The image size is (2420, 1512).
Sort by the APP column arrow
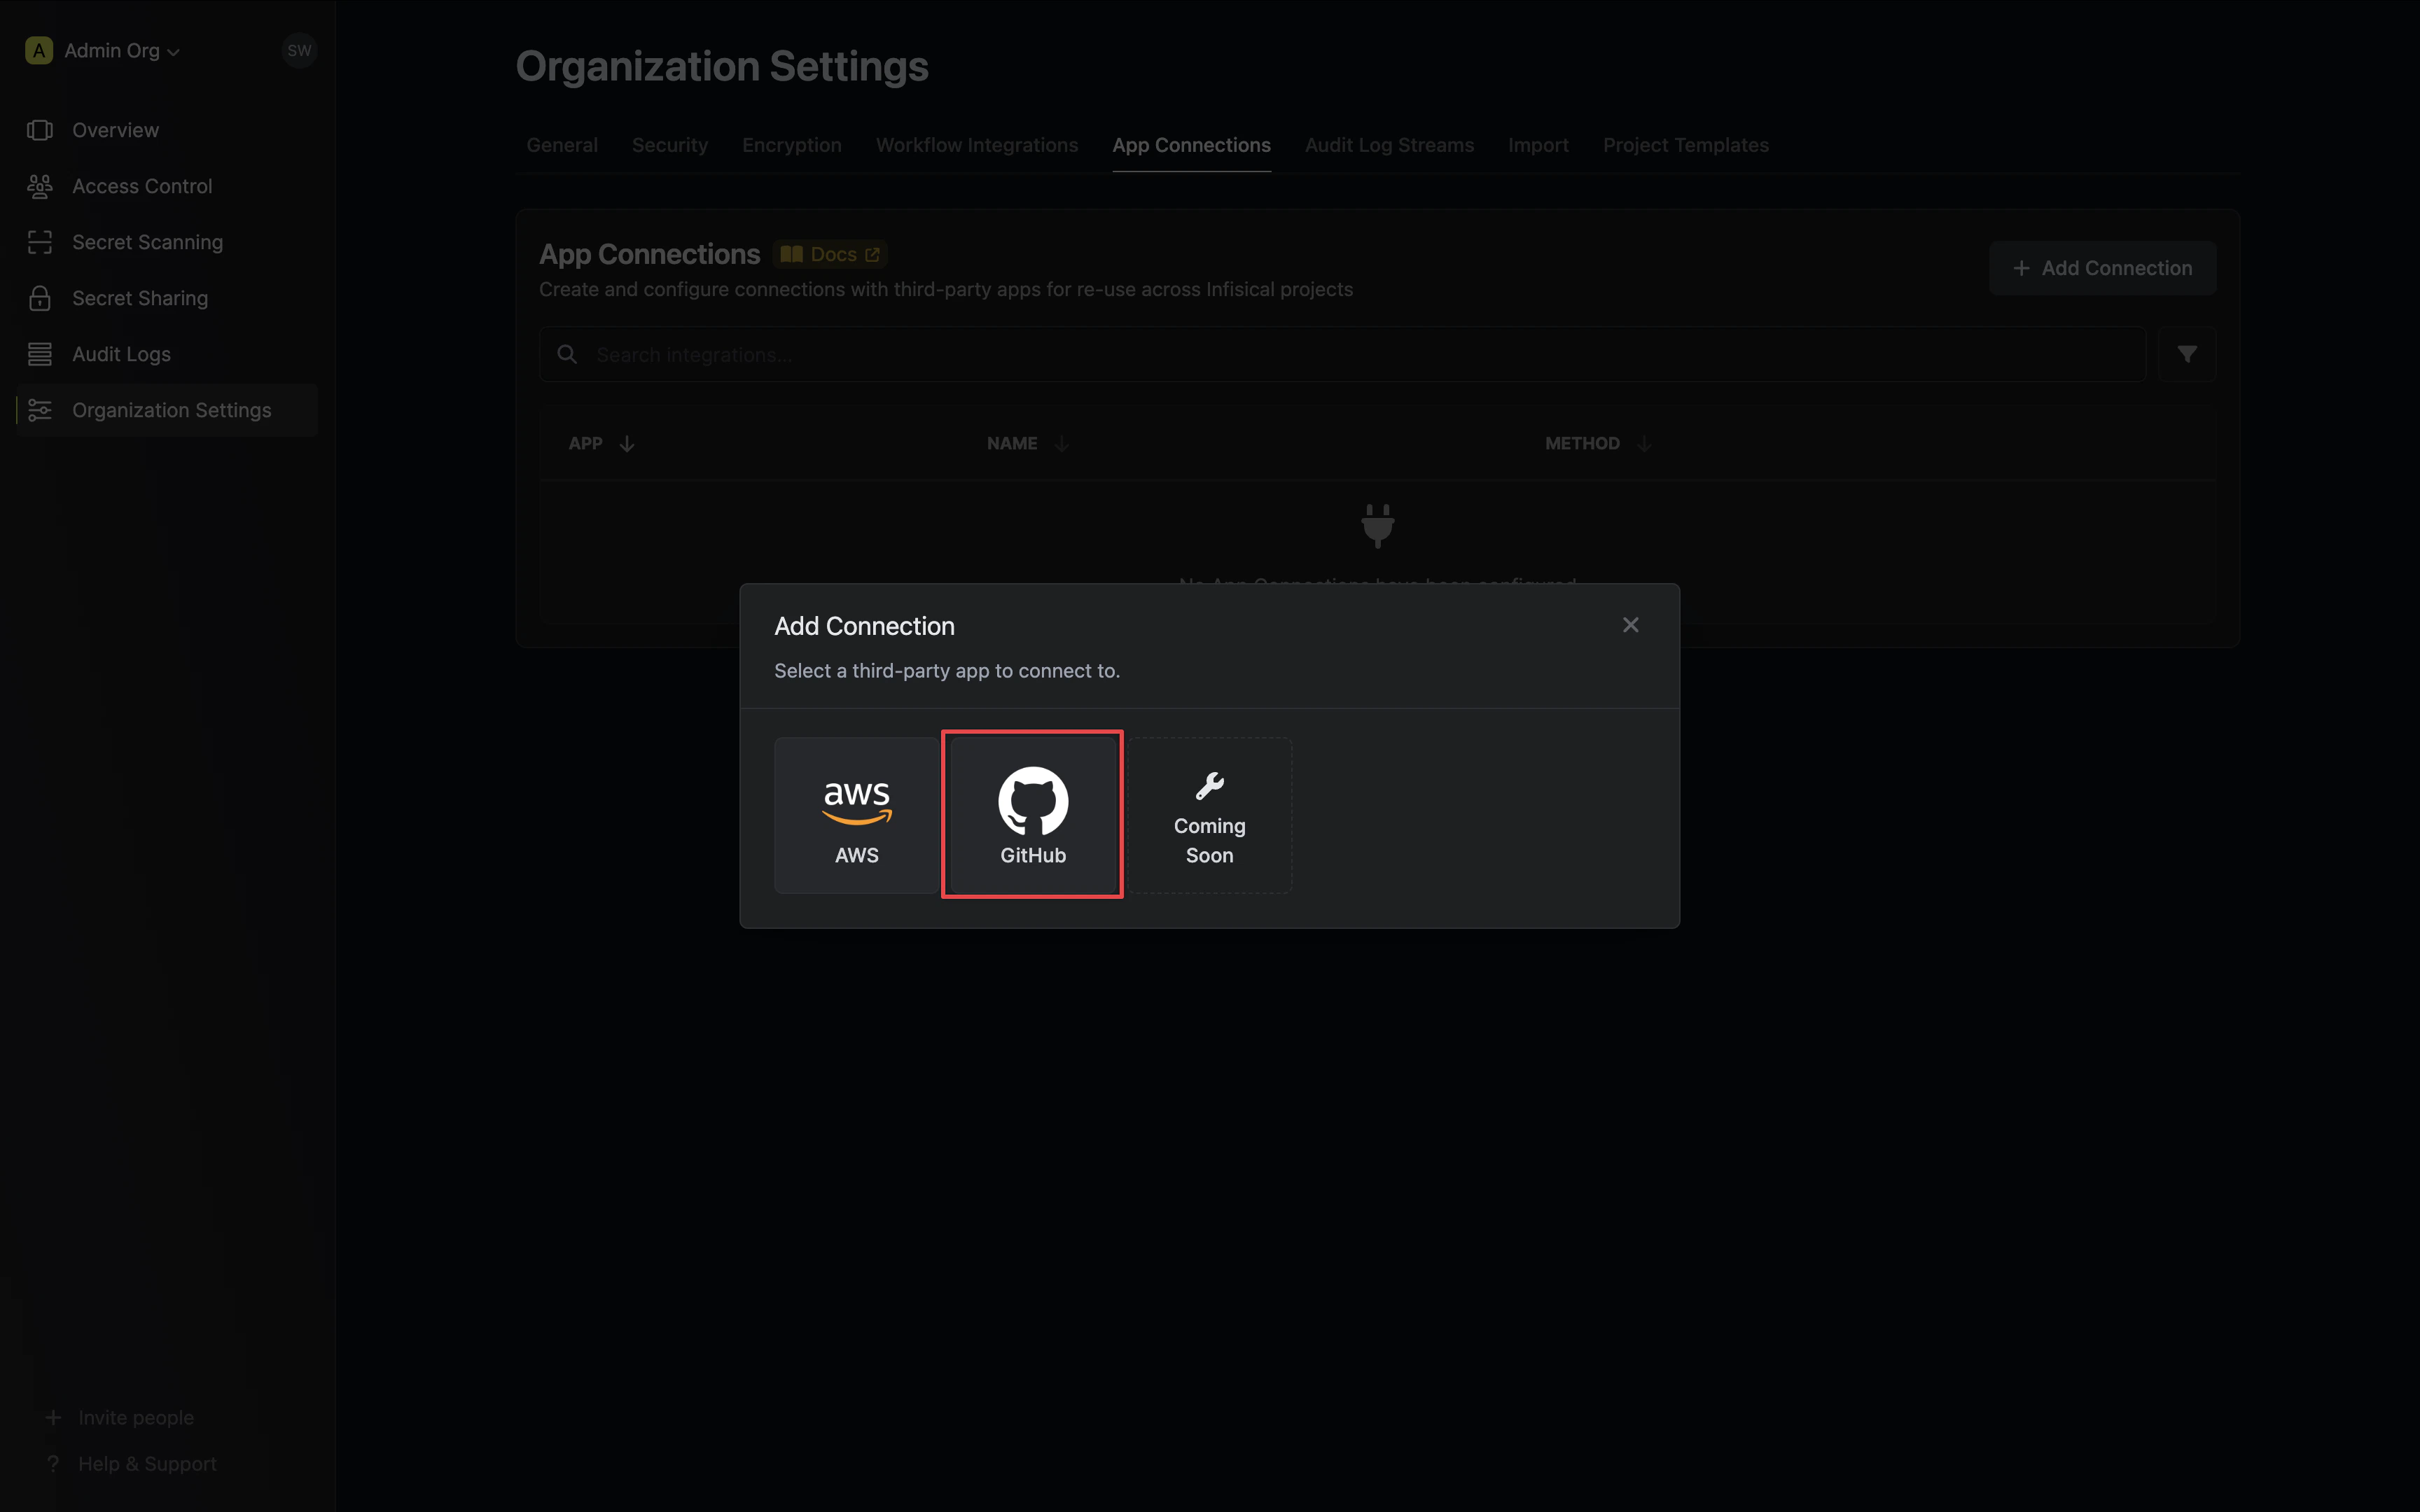point(627,443)
